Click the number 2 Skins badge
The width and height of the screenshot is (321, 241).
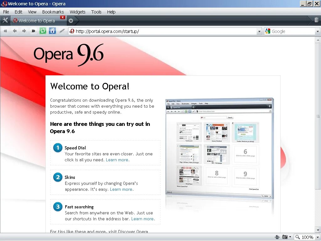(x=58, y=177)
